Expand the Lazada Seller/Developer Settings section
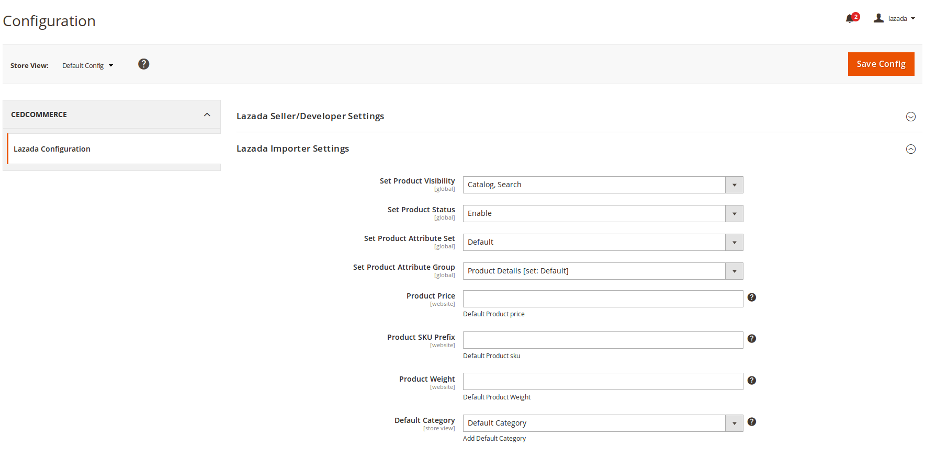The width and height of the screenshot is (936, 470). click(x=911, y=117)
